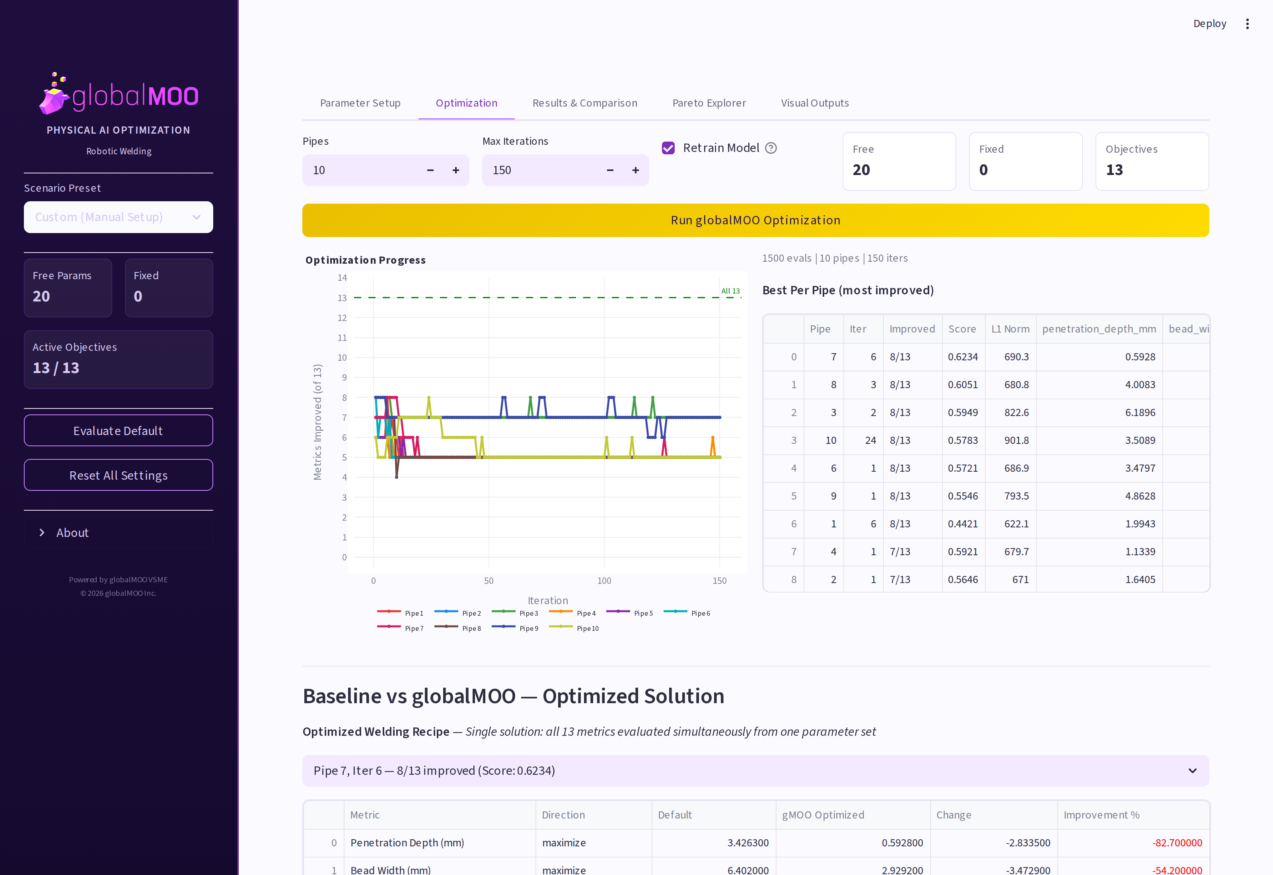Toggle Pipe 6 in chart legend

coord(687,613)
